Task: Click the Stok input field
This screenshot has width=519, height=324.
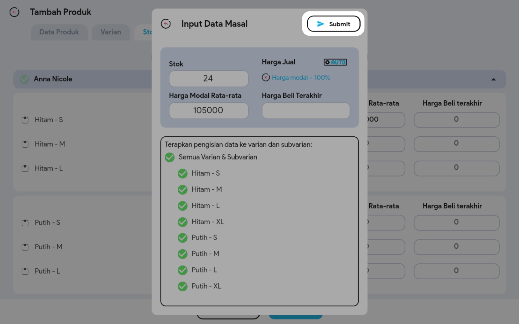Action: (x=209, y=79)
